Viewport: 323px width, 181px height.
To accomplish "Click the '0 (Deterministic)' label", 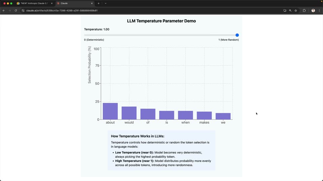I will (94, 40).
